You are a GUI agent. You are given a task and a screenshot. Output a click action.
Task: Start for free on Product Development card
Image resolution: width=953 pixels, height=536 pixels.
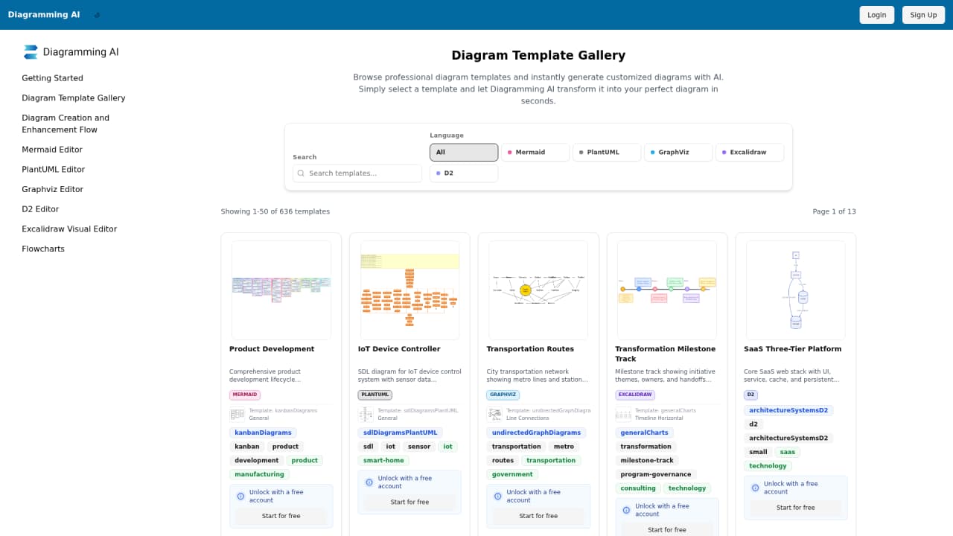281,516
